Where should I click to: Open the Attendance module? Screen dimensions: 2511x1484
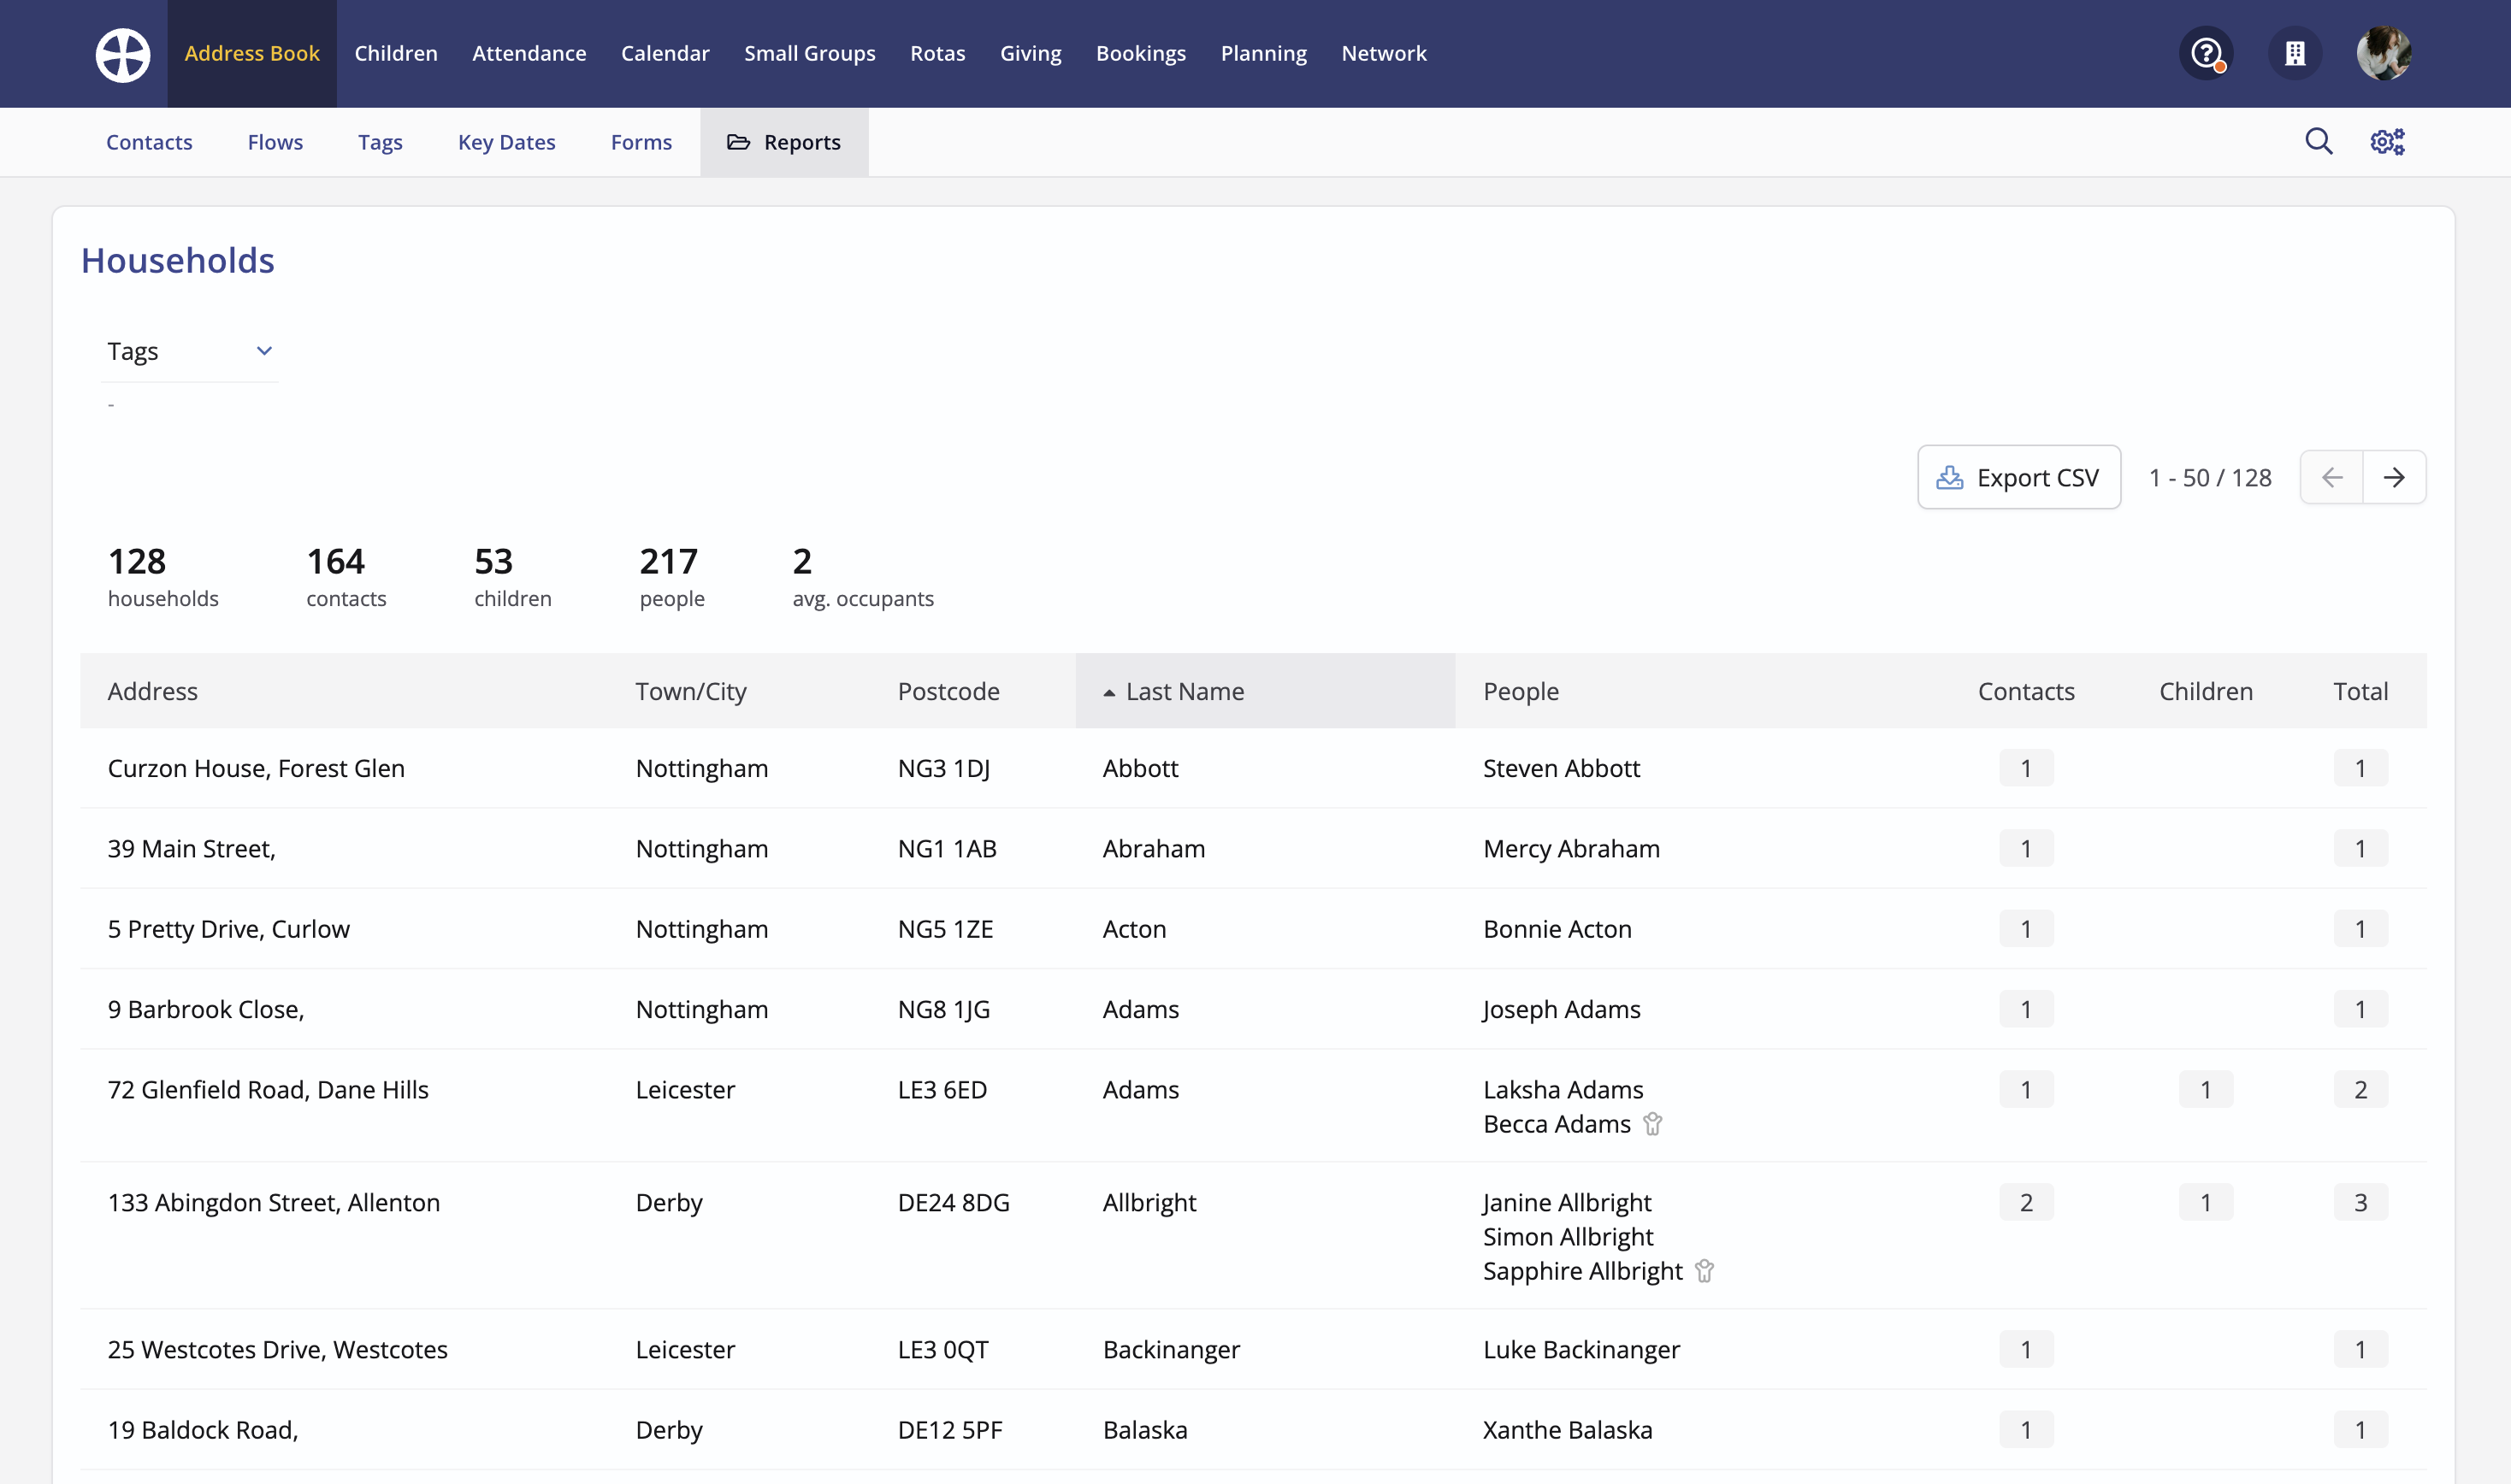point(529,53)
